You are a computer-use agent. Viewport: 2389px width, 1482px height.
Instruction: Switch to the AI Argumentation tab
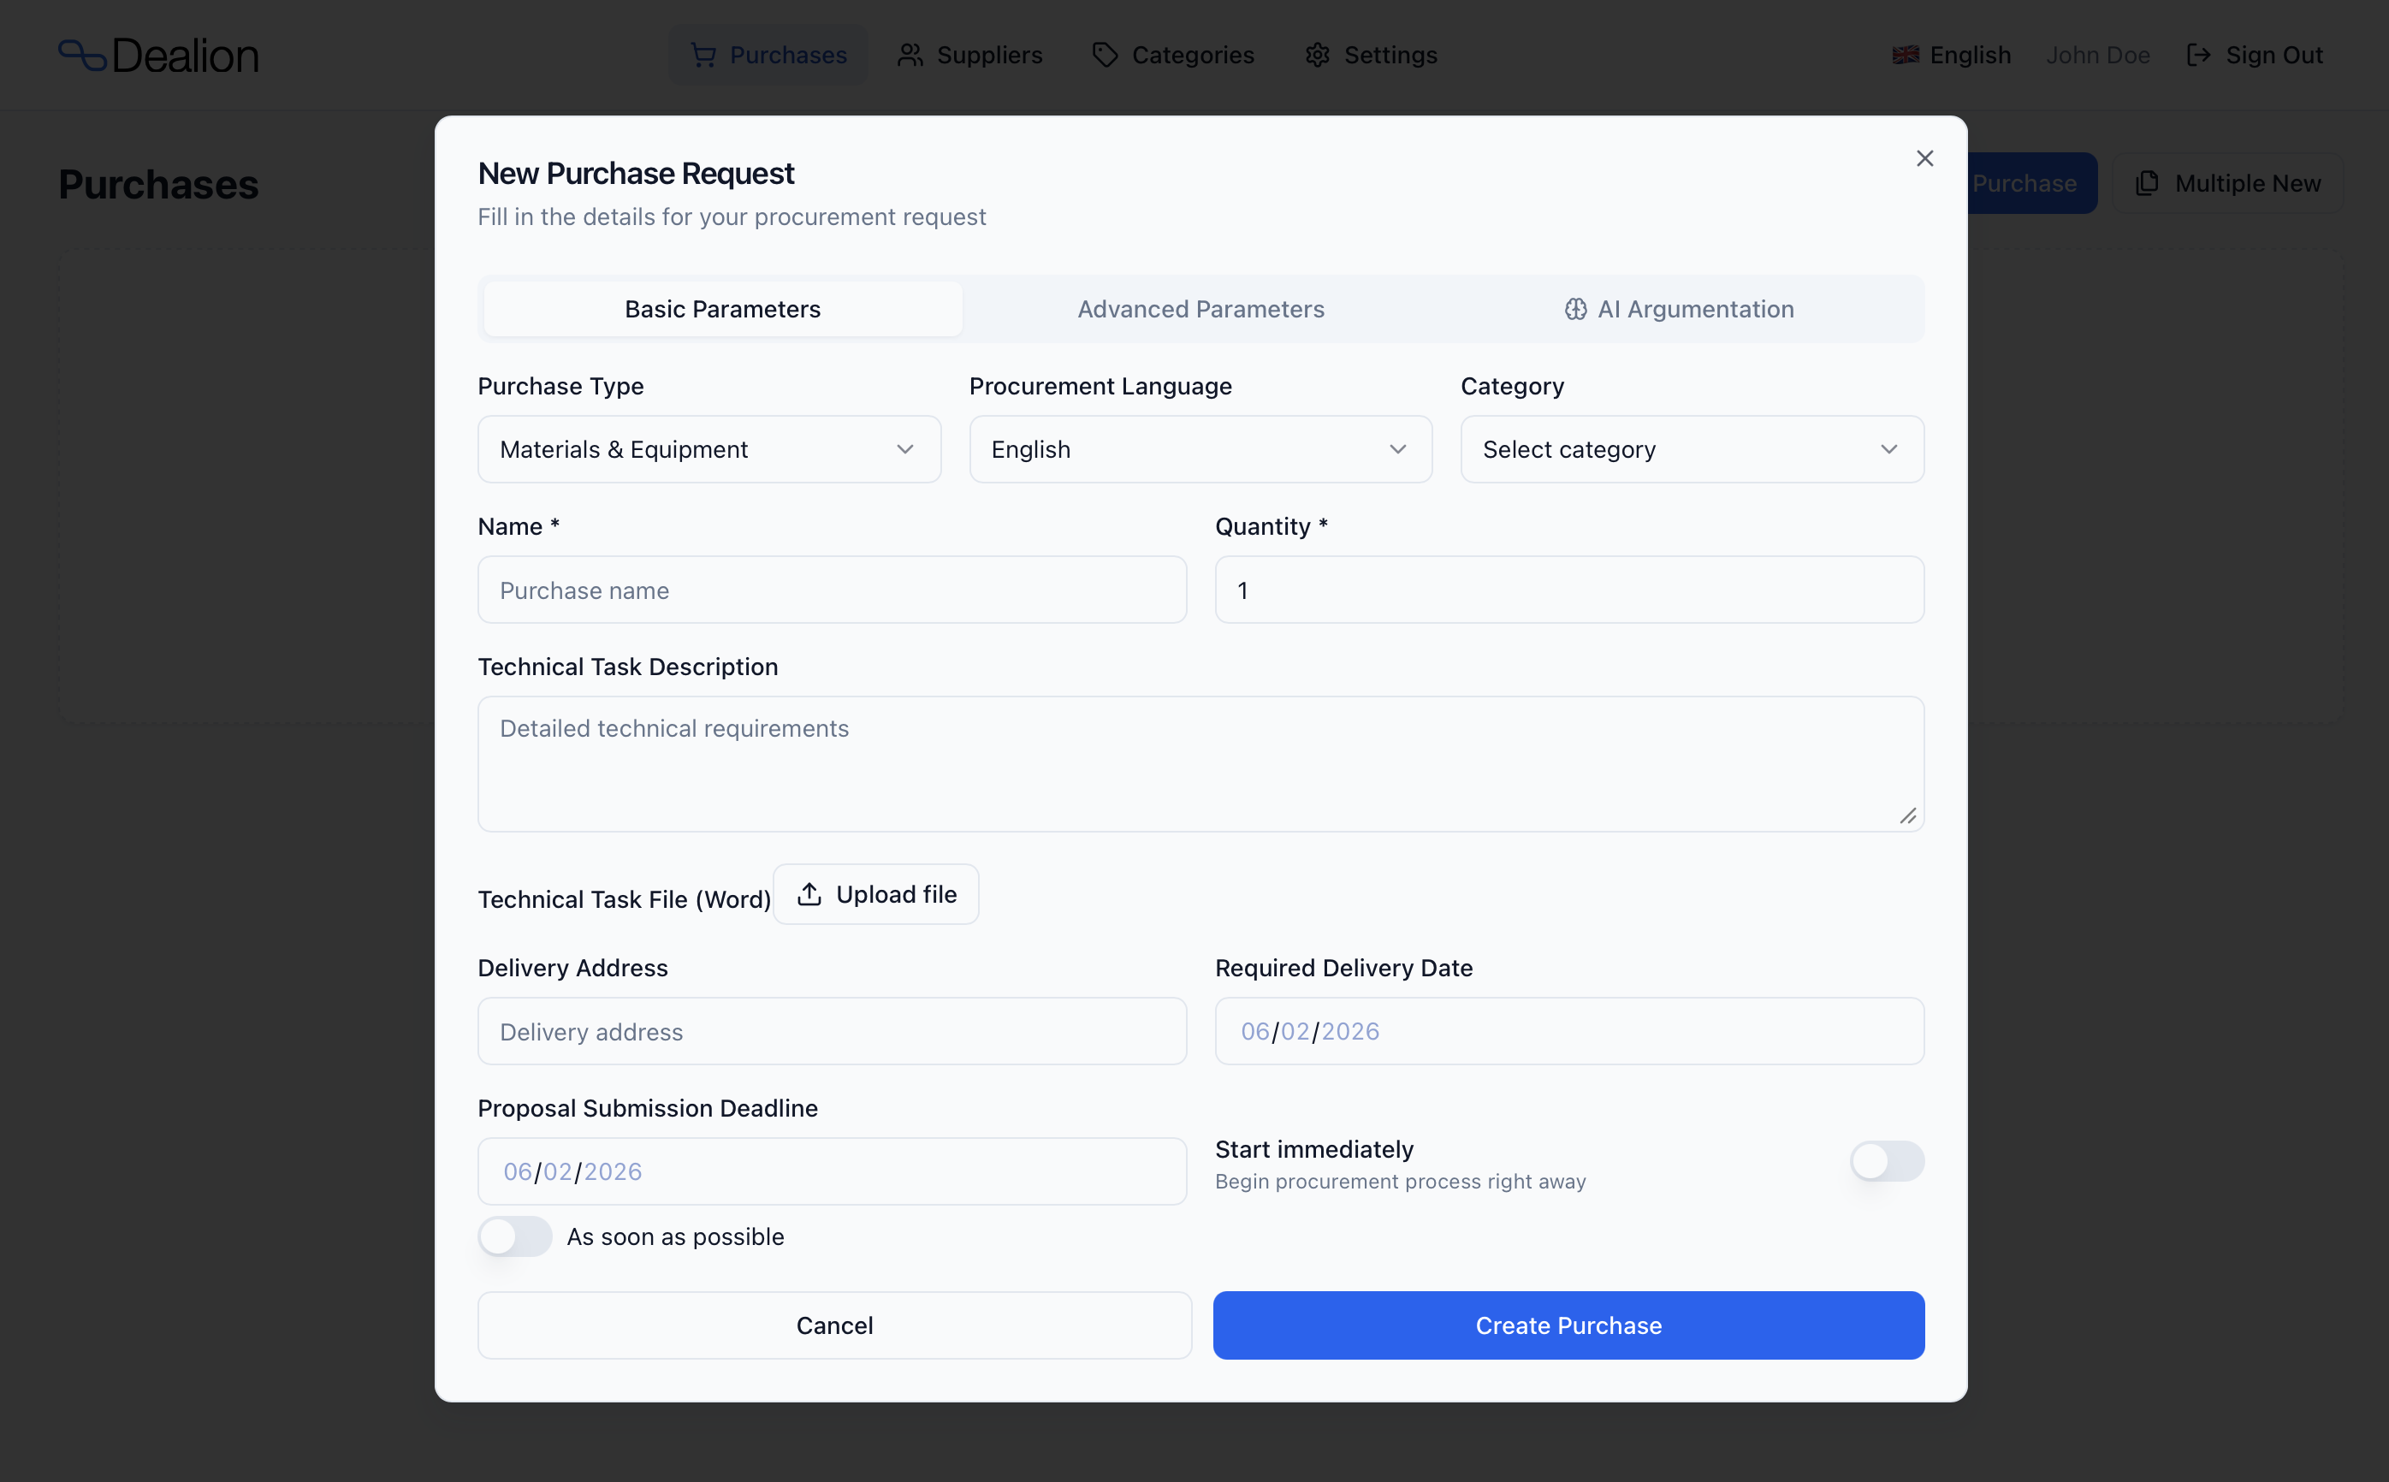tap(1679, 309)
